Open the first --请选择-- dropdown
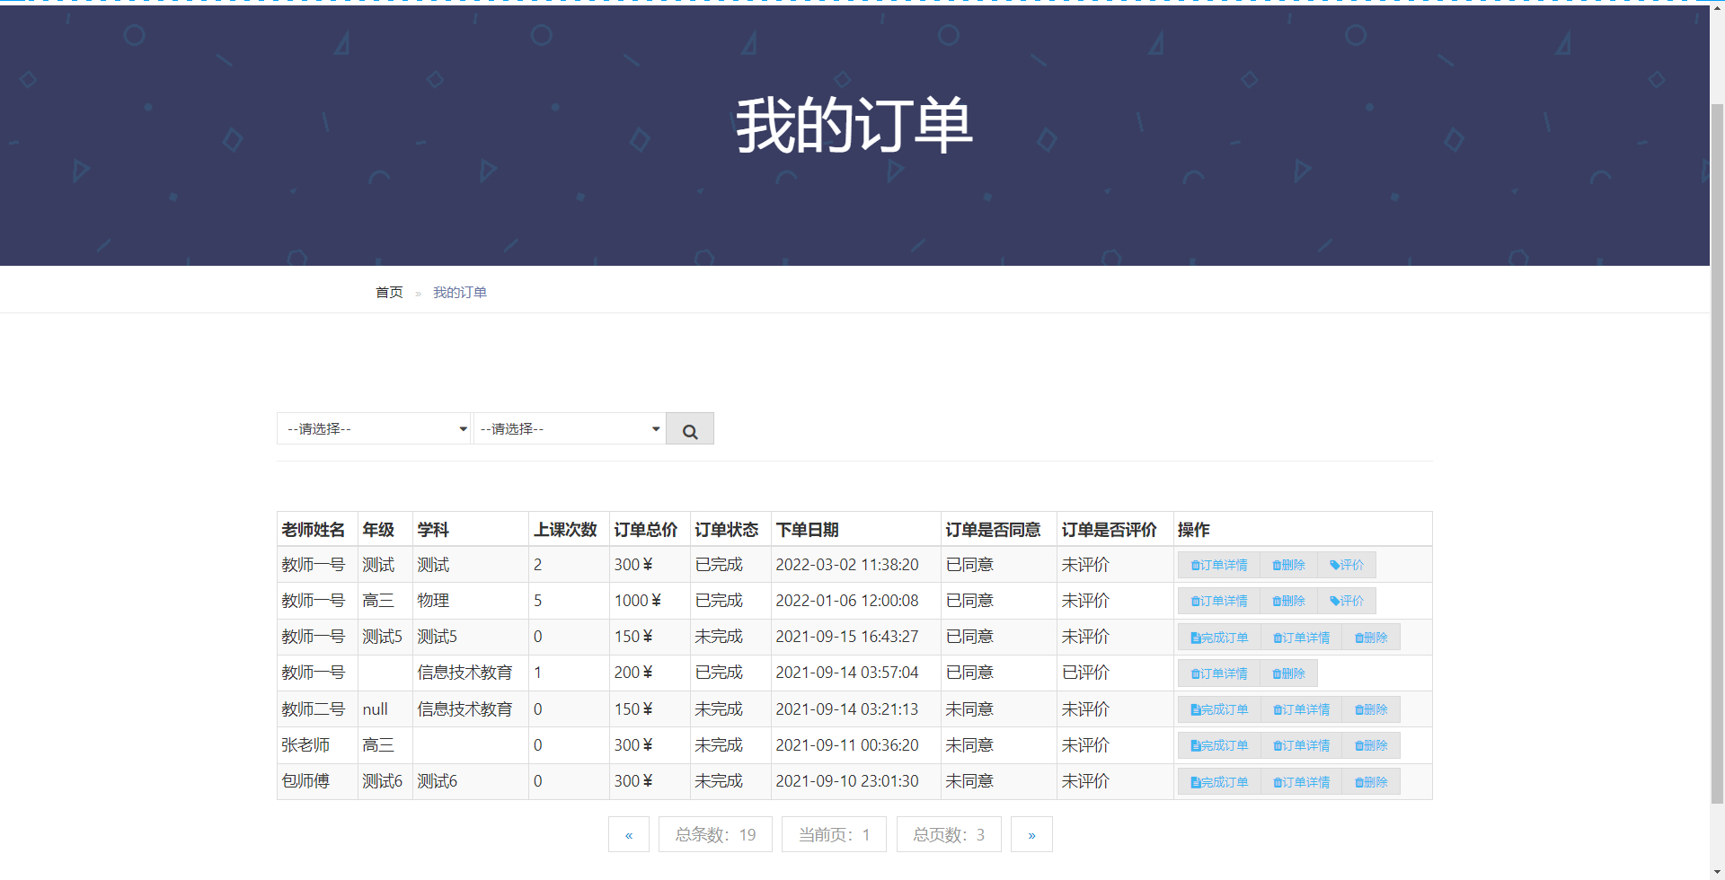1725x880 pixels. coord(374,428)
